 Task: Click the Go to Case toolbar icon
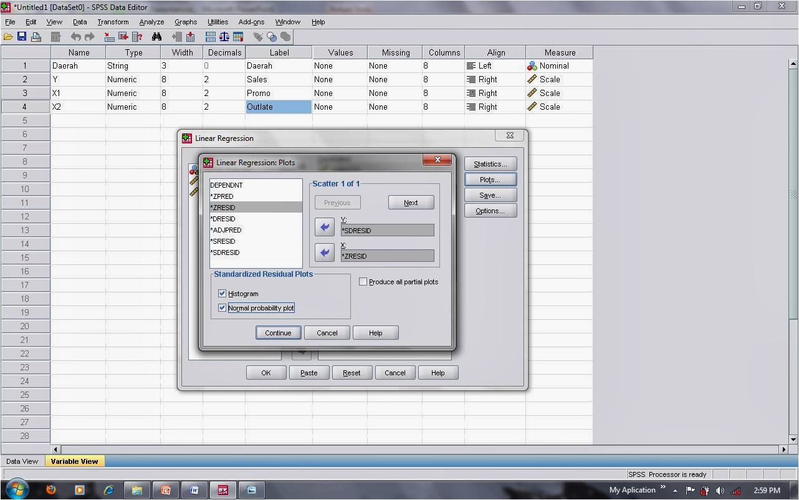109,37
